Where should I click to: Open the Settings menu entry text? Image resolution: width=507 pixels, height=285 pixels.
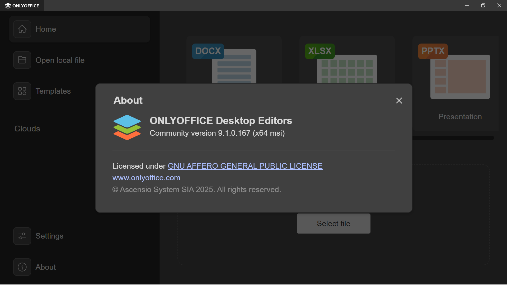[x=49, y=236]
